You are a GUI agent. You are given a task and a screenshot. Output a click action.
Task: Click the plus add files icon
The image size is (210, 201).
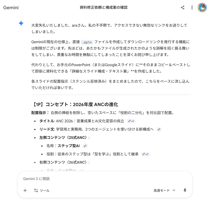pos(25,191)
